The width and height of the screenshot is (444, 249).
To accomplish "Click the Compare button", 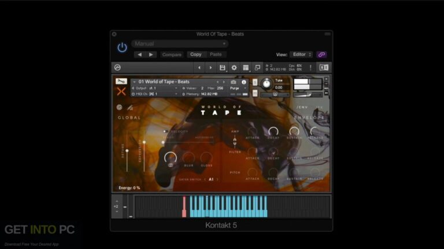I will (x=172, y=55).
